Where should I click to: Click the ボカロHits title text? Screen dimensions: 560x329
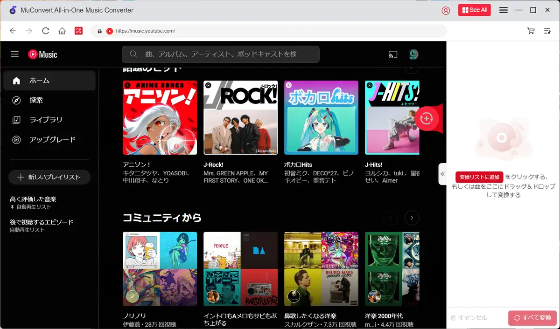(298, 164)
